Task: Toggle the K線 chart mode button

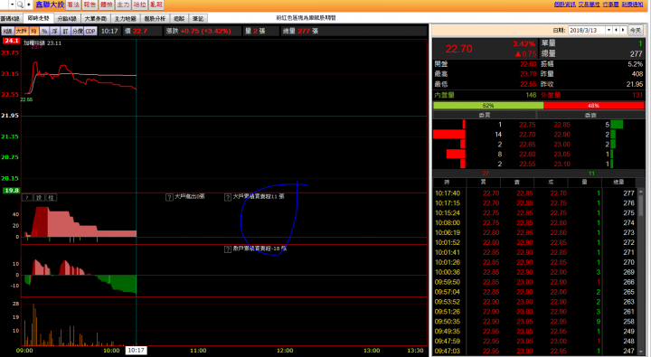Action: [x=7, y=31]
